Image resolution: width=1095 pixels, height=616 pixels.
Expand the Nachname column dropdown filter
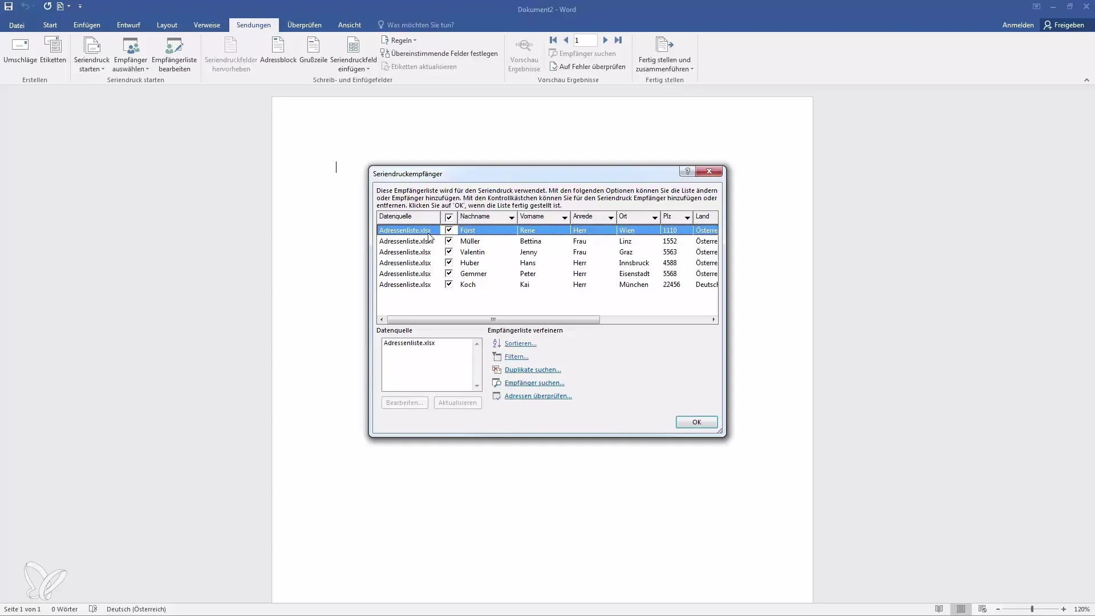click(512, 218)
